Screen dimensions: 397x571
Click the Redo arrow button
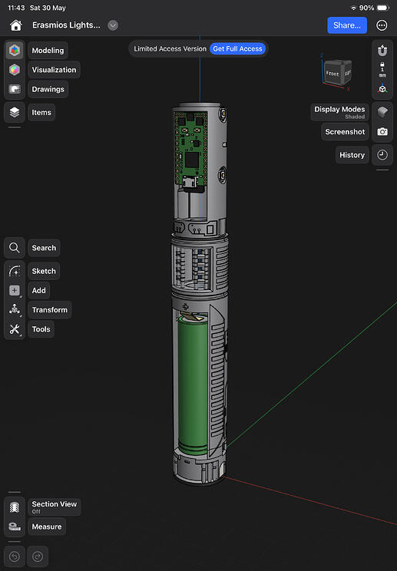click(38, 556)
